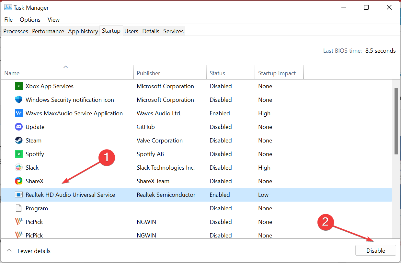Select the Startup tab

pos(111,31)
